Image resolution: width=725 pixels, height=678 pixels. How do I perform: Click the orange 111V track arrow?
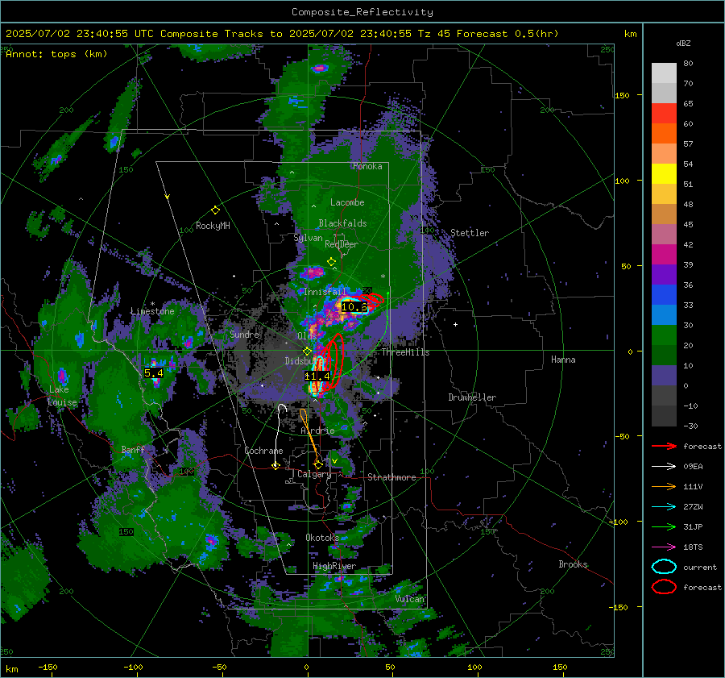pyautogui.click(x=664, y=486)
